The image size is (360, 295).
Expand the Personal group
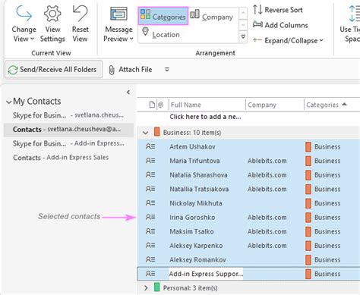tap(146, 288)
